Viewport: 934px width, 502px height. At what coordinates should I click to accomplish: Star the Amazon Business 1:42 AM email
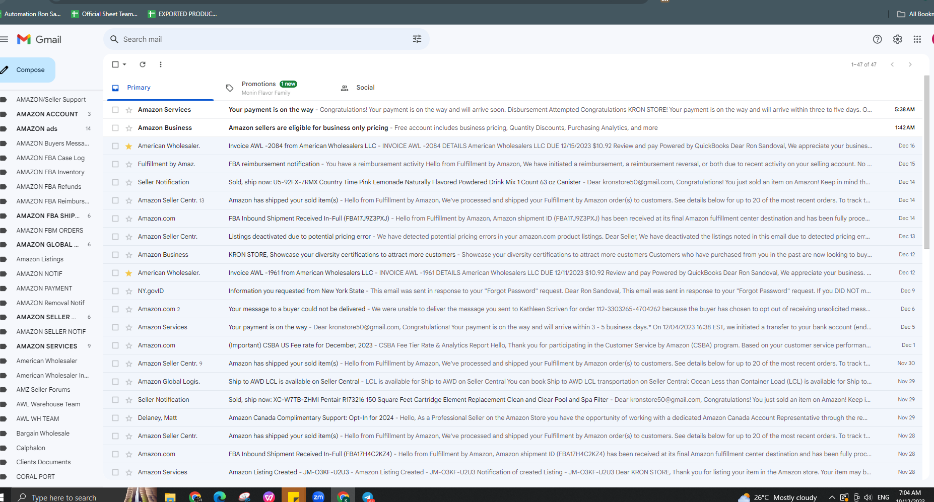click(x=129, y=128)
